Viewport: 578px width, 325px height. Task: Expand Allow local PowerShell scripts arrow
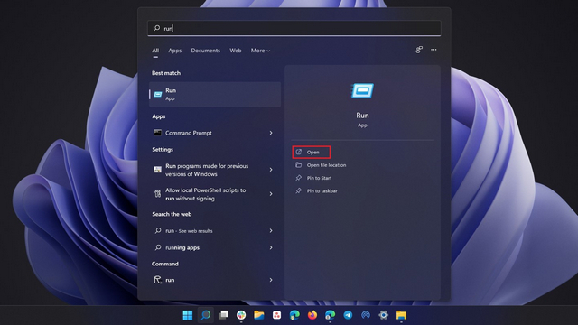271,194
